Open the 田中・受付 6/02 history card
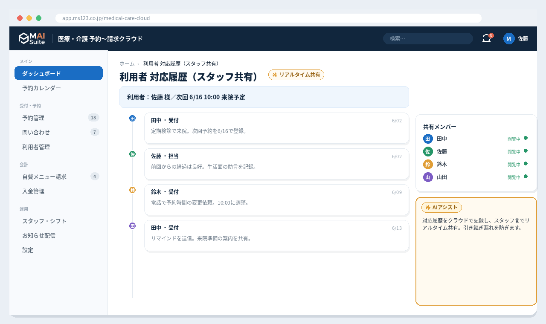 pyautogui.click(x=276, y=128)
